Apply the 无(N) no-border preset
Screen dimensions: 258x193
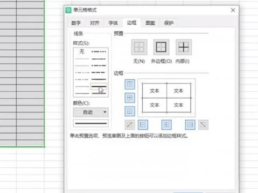click(x=139, y=47)
